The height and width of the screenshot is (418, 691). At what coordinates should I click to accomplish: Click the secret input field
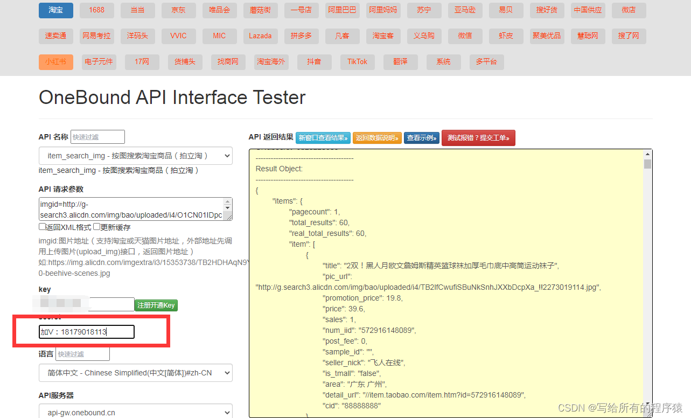tap(87, 332)
